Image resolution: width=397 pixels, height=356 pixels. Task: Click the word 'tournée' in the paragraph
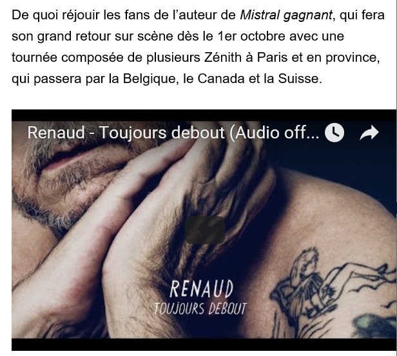pyautogui.click(x=34, y=57)
